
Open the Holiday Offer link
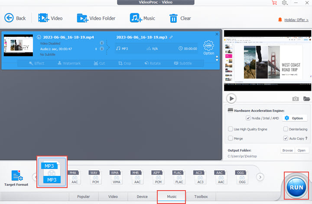(296, 20)
